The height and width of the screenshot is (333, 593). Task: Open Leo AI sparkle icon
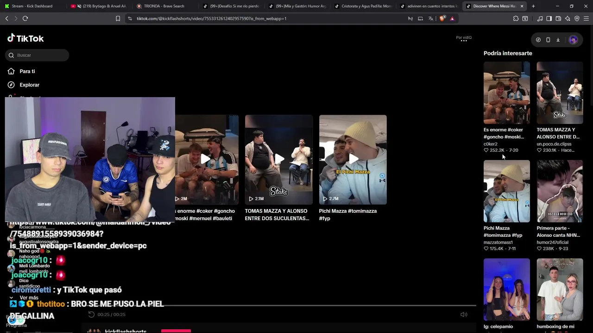tap(568, 18)
